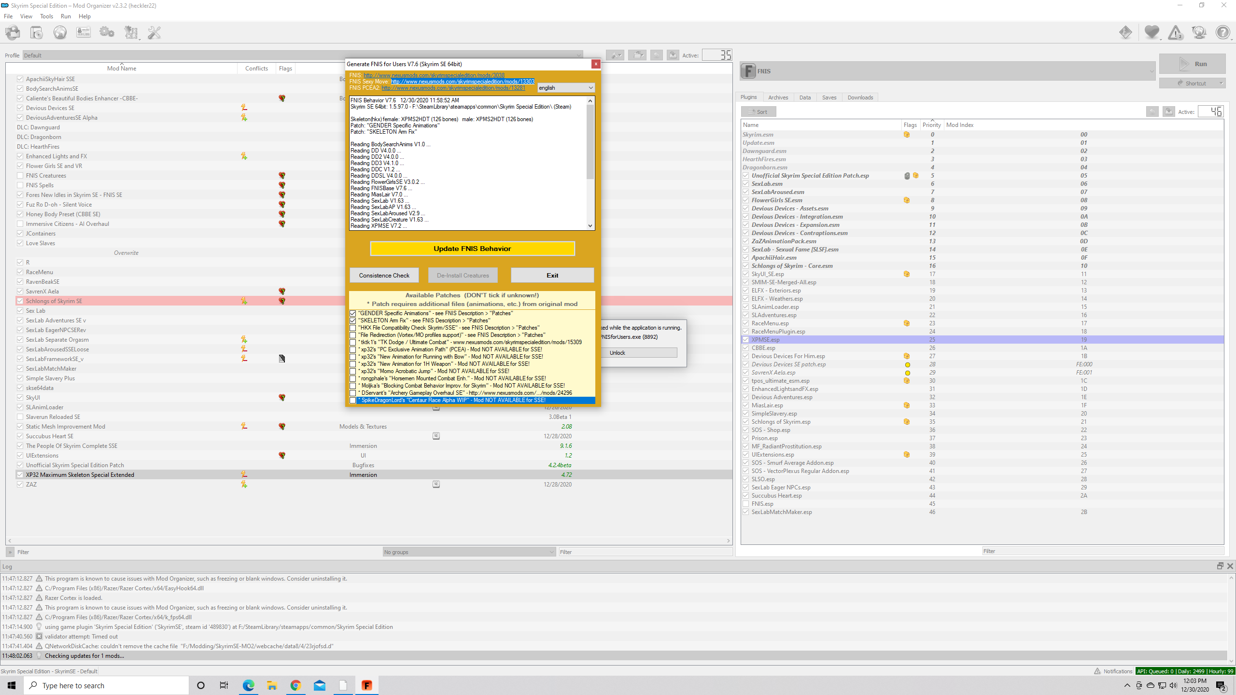Click the mod list horizontal scrollbar
Viewport: 1236px width, 695px height.
point(369,541)
